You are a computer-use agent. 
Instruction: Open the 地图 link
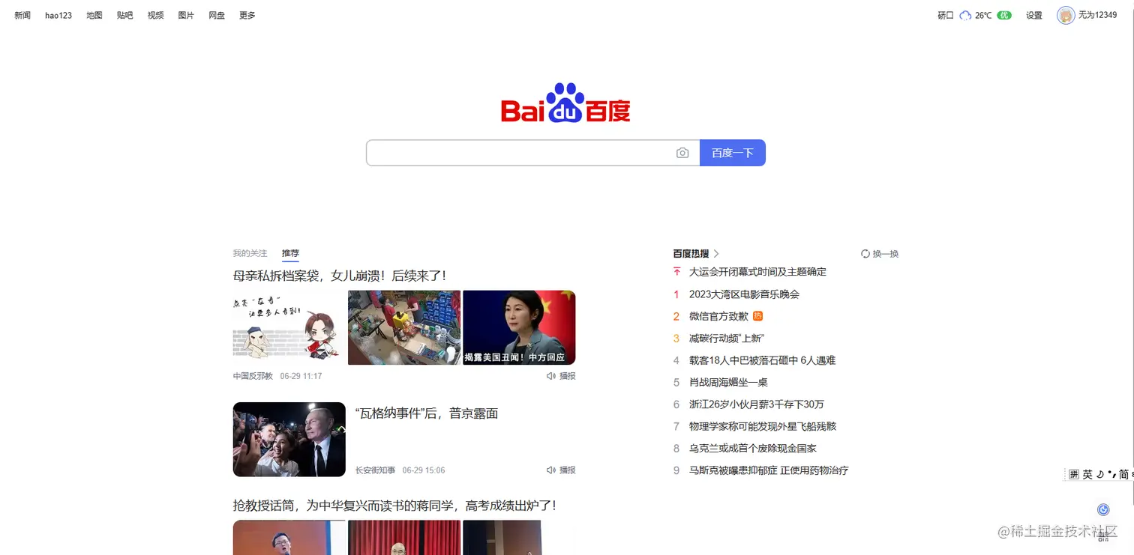(x=94, y=15)
